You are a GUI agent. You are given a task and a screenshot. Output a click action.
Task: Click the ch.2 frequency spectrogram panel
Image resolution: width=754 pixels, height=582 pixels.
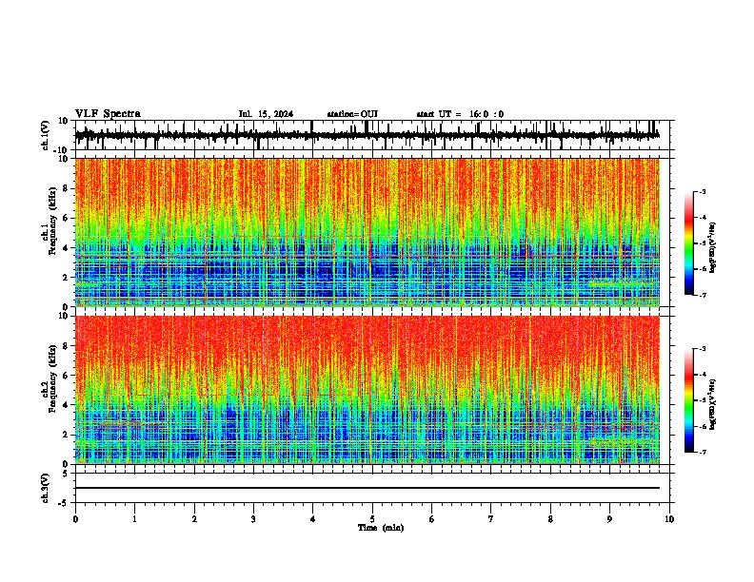coord(367,390)
